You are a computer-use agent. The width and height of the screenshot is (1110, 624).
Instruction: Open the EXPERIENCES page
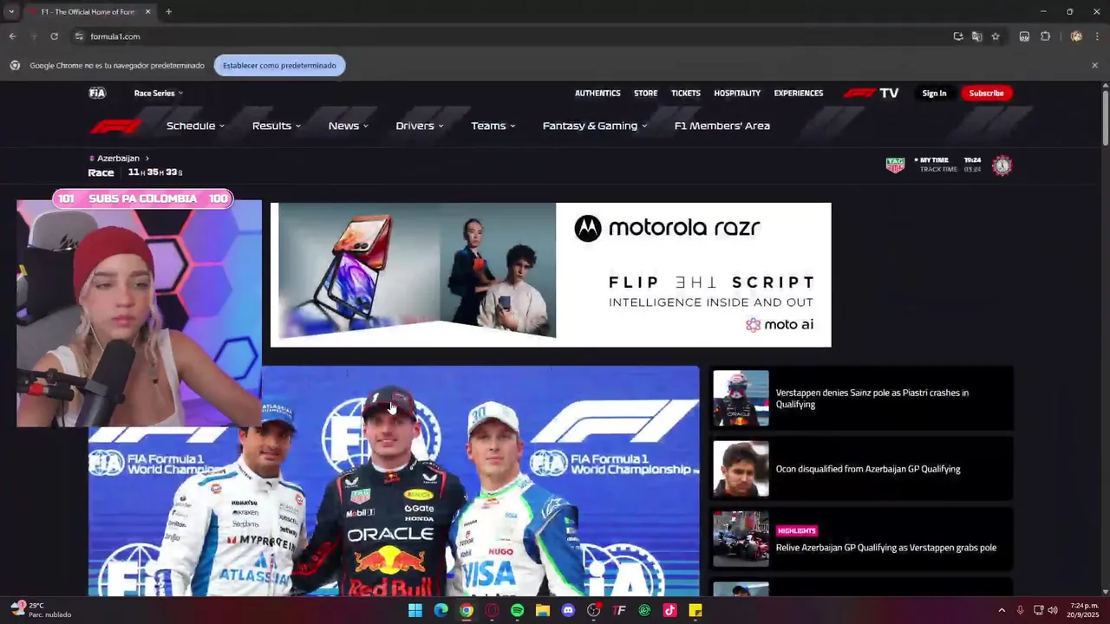pos(799,93)
